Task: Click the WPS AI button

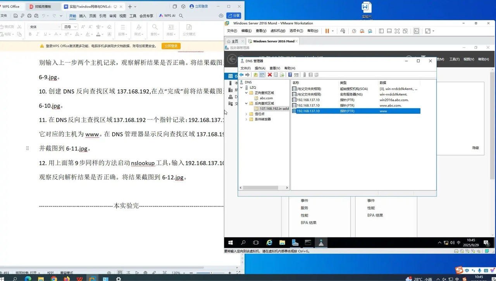Action: 167,16
